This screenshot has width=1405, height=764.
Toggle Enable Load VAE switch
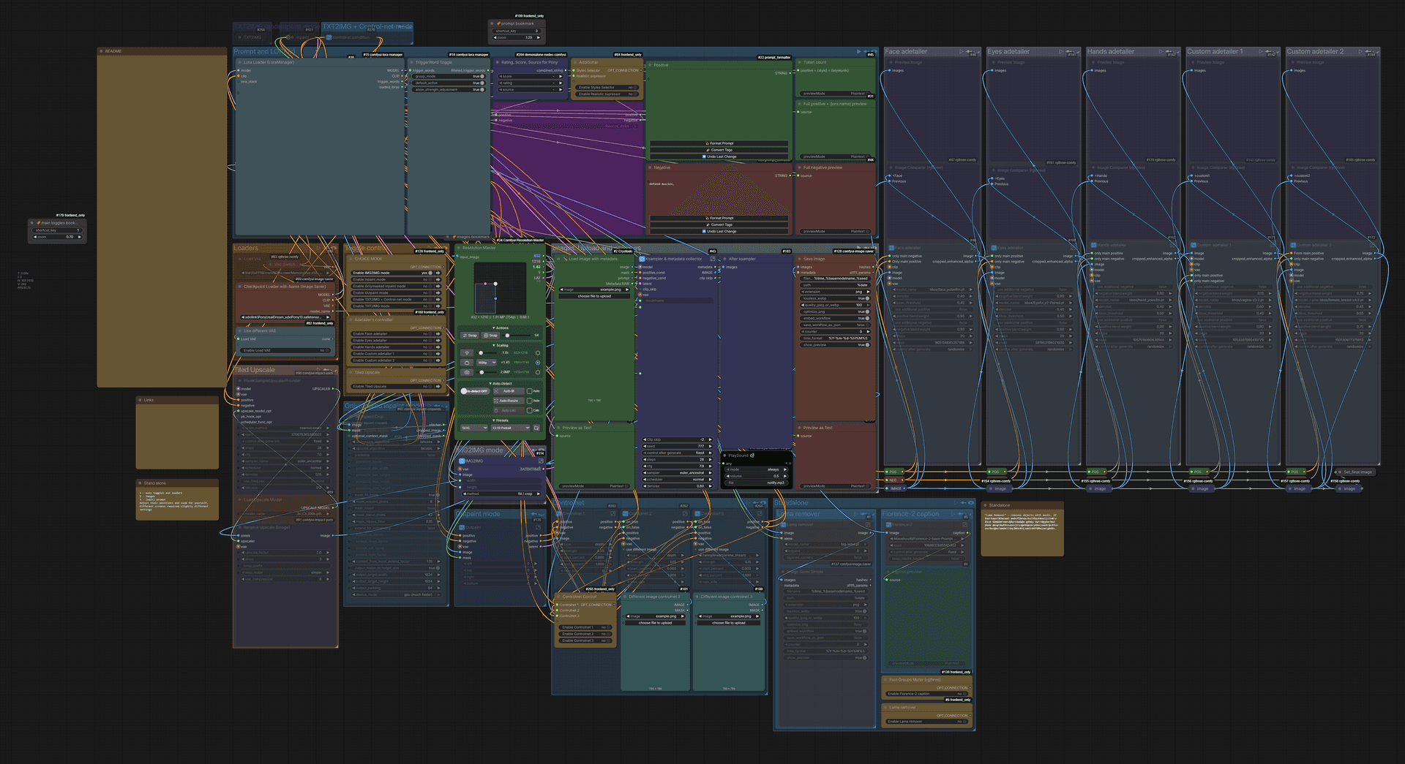327,350
